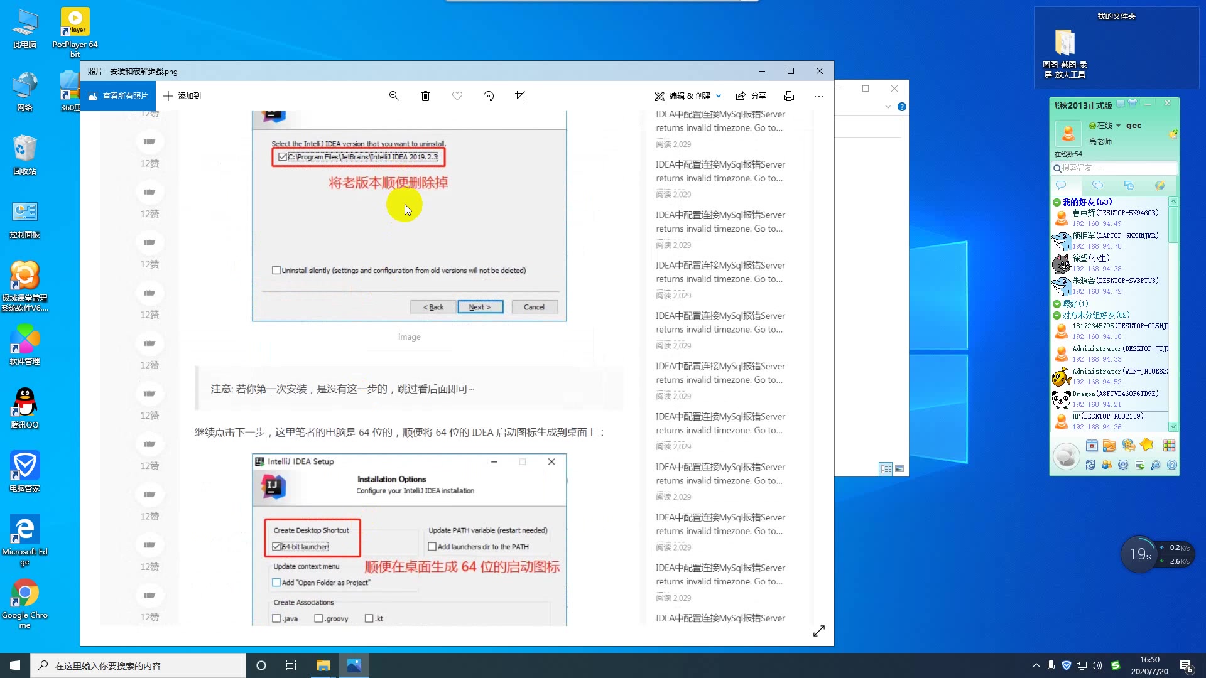Switch background window to details view icon
Screen dimensions: 1206x678
click(886, 469)
